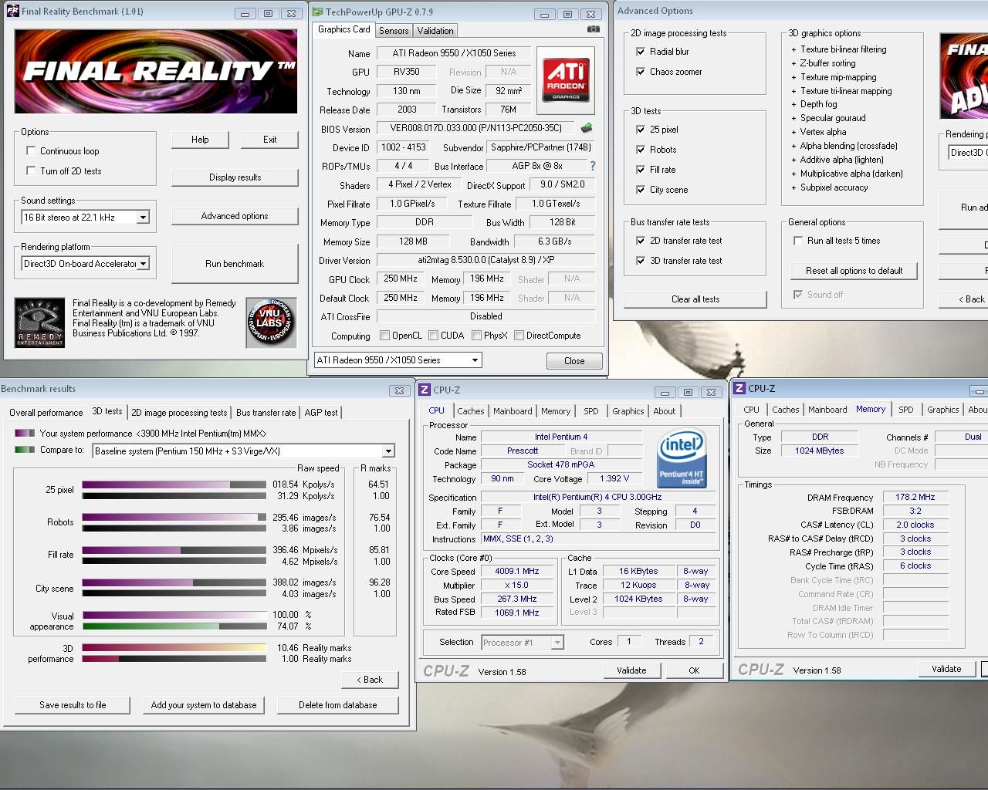988x790 pixels.
Task: Click the Final Reality banner image
Action: [x=156, y=72]
